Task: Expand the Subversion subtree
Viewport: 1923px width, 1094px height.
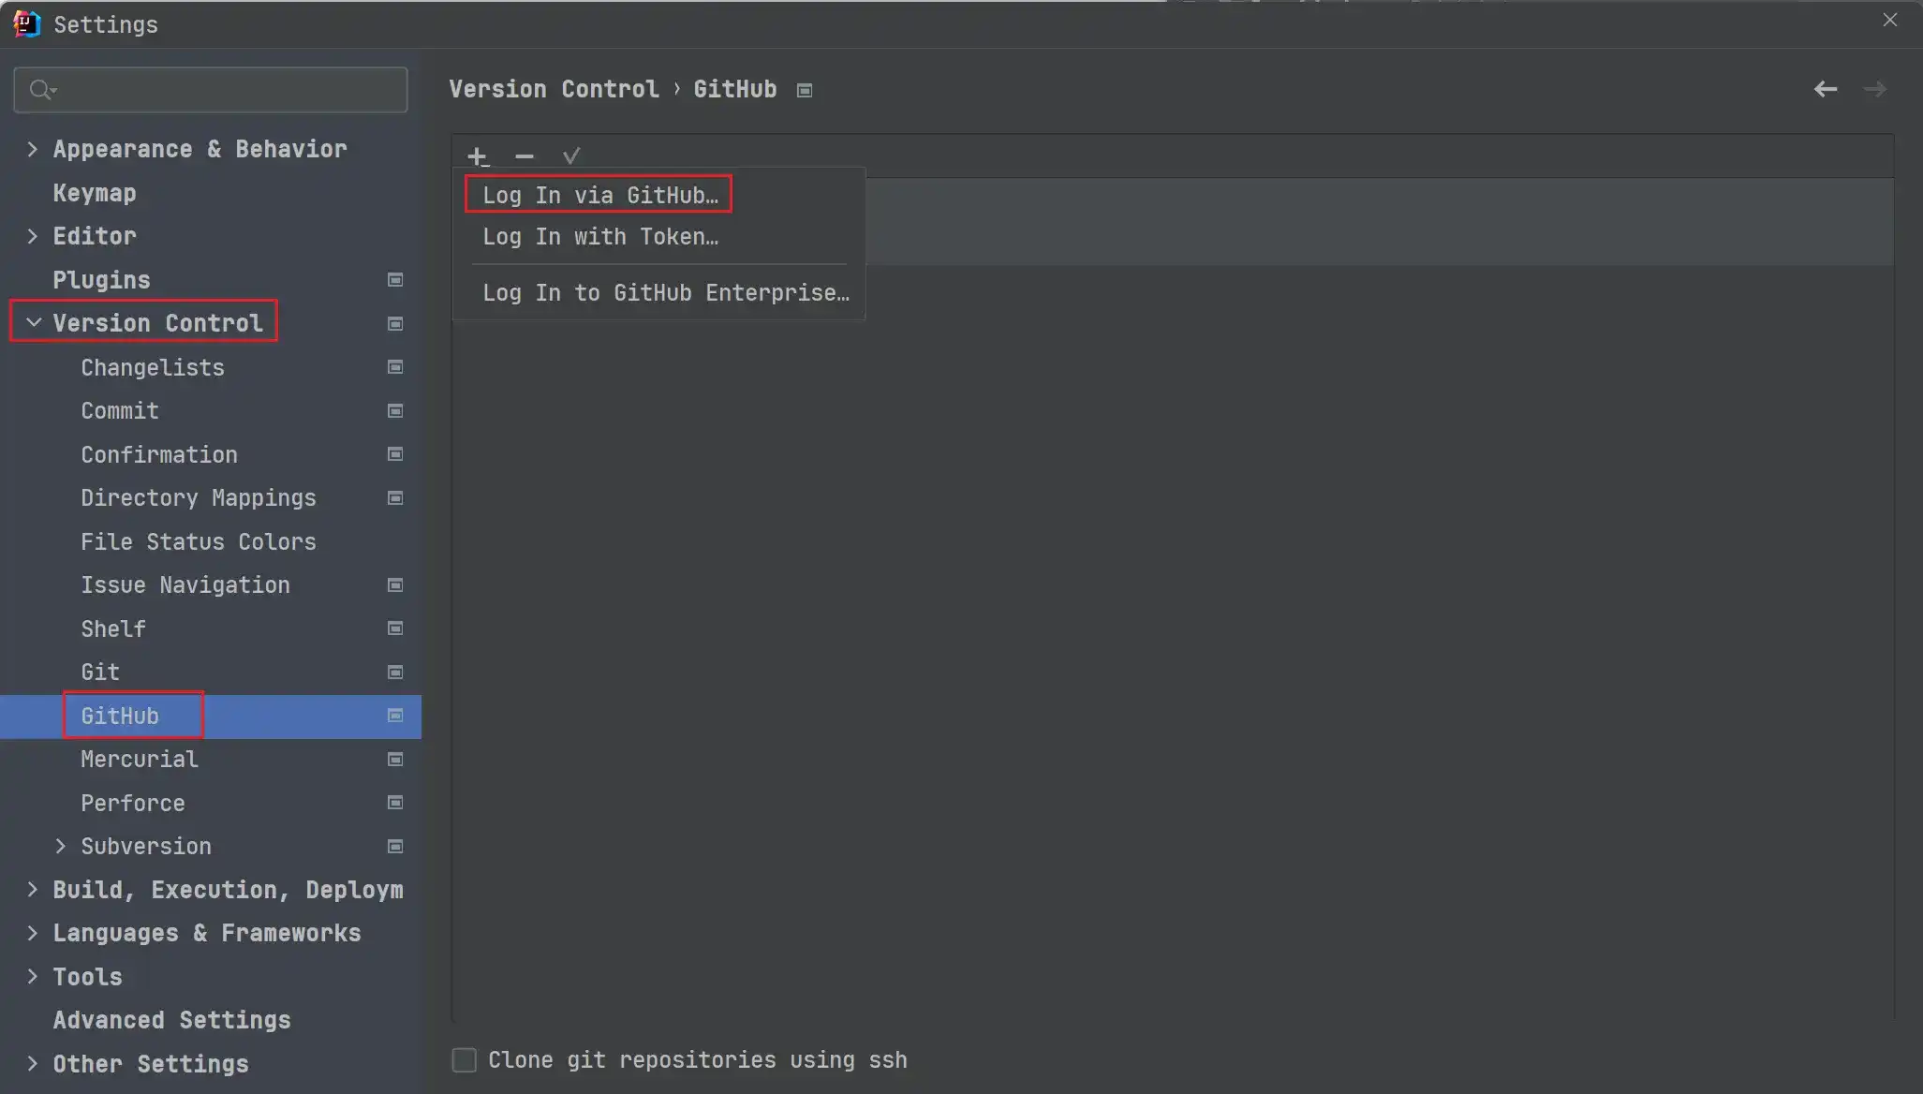Action: coord(61,847)
